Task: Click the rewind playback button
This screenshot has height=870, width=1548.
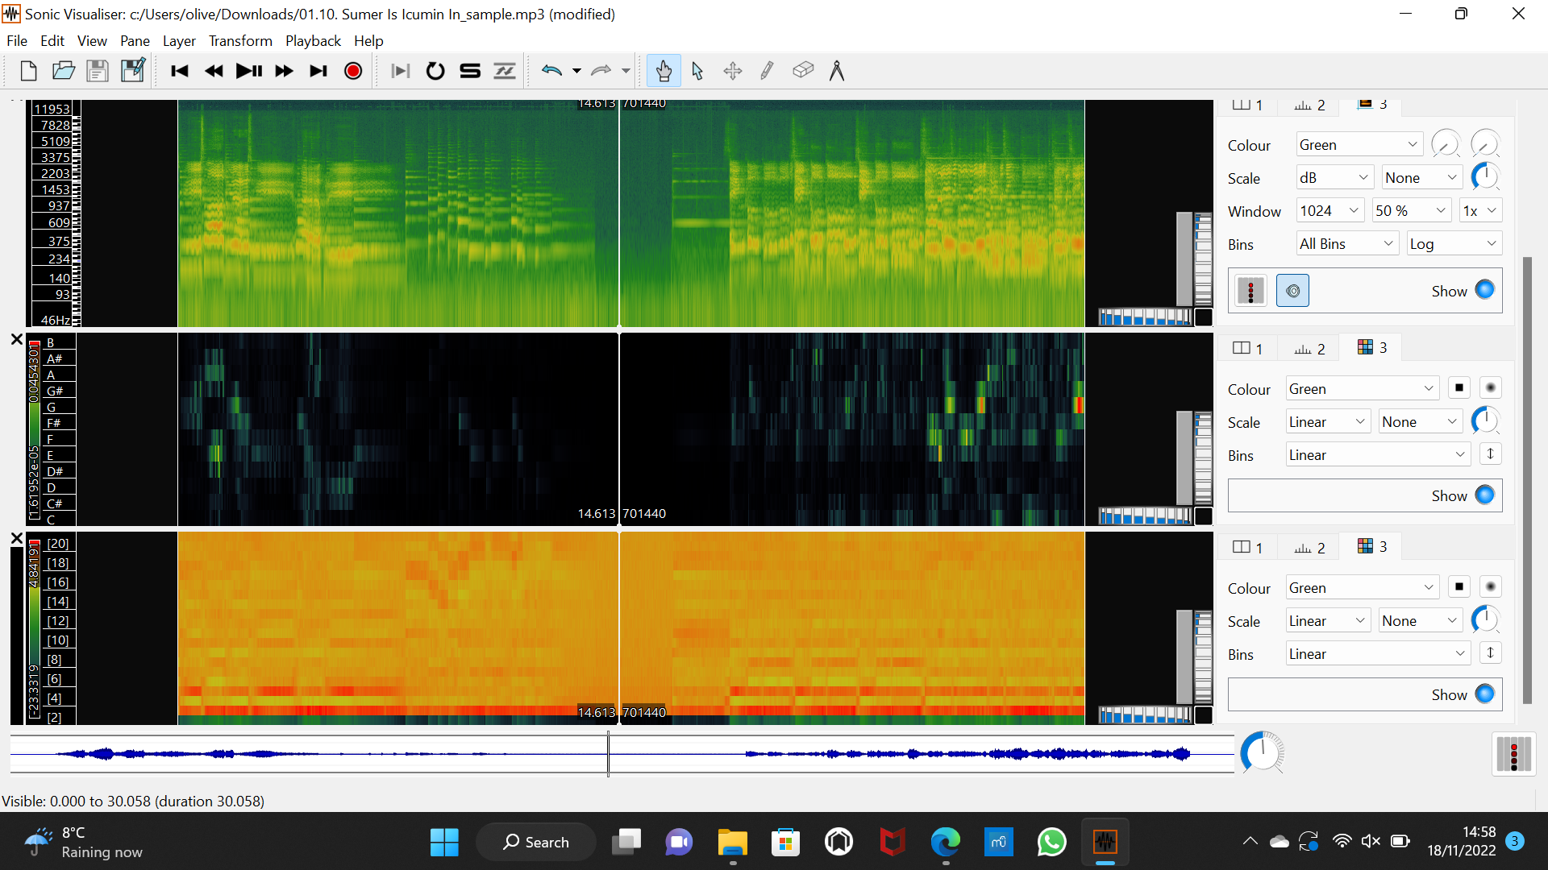Action: pyautogui.click(x=214, y=71)
